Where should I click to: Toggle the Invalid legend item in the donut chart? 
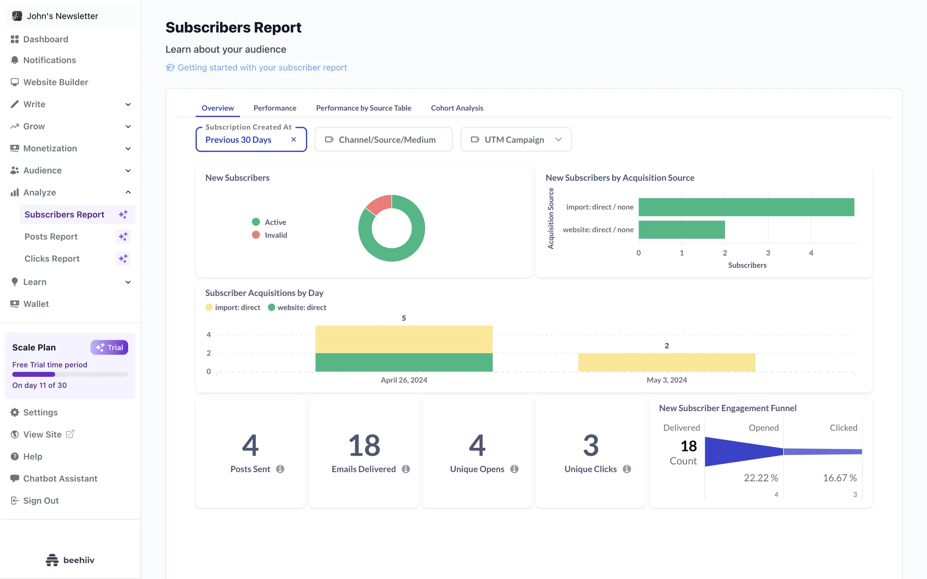pos(269,235)
